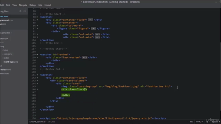Collapse fold arrow on line 143
The height and width of the screenshot is (124, 221).
(37, 81)
